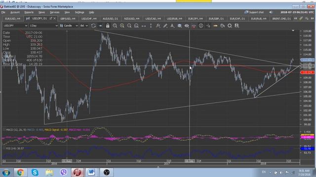Open the Account menu
The width and height of the screenshot is (316, 177).
(15, 12)
